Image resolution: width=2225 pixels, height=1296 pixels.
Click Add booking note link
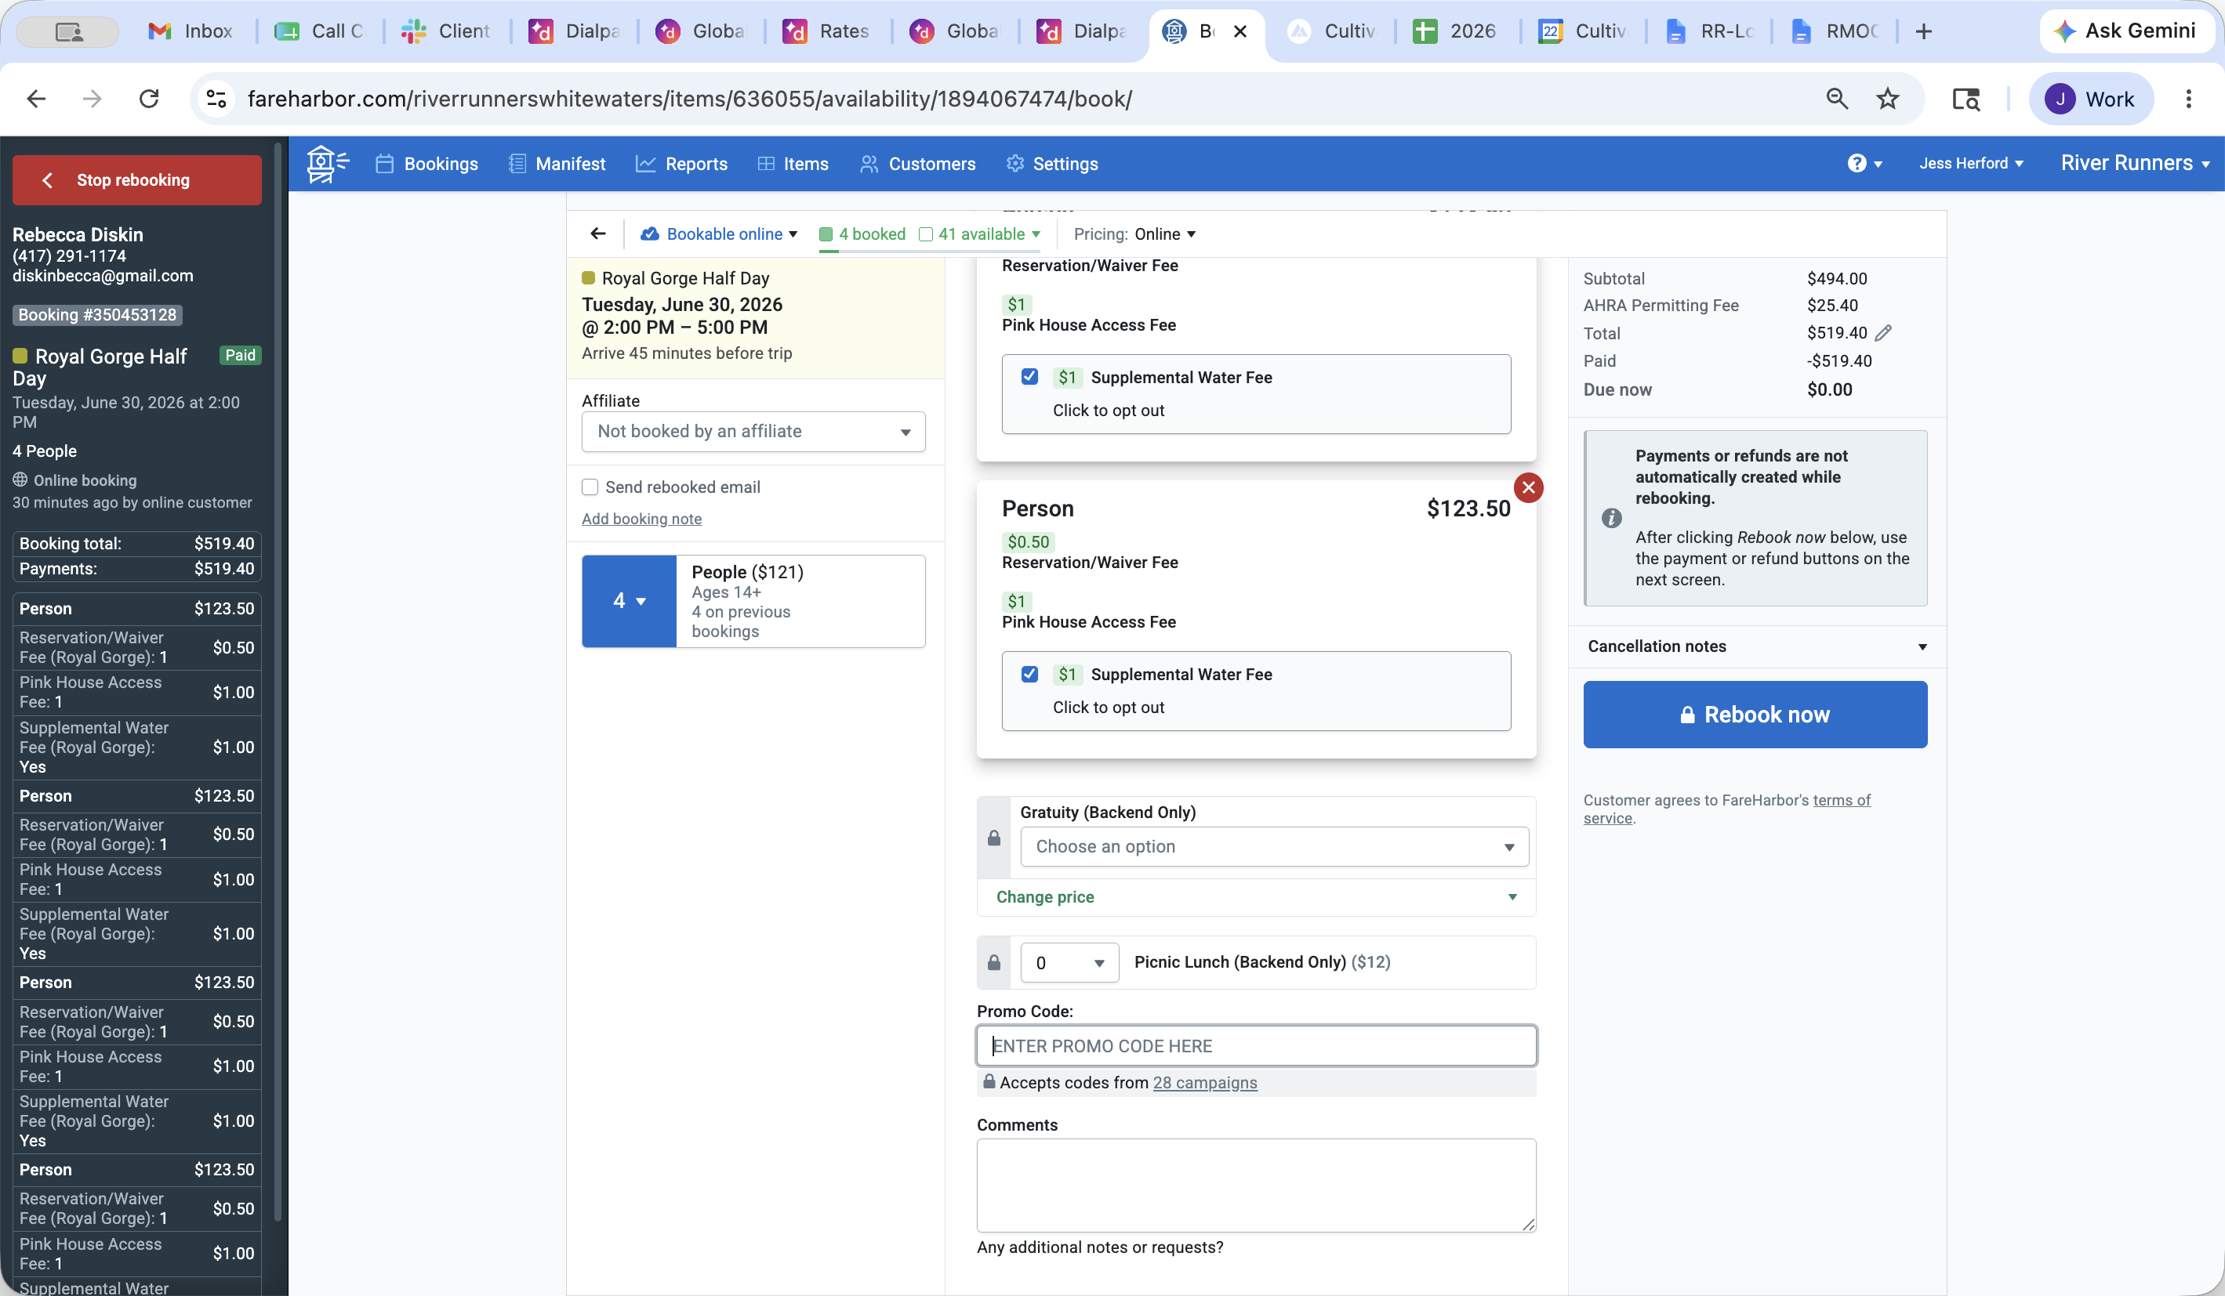(642, 519)
